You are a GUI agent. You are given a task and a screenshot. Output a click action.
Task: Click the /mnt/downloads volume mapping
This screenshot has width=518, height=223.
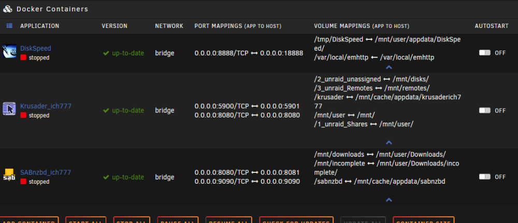tap(380, 155)
